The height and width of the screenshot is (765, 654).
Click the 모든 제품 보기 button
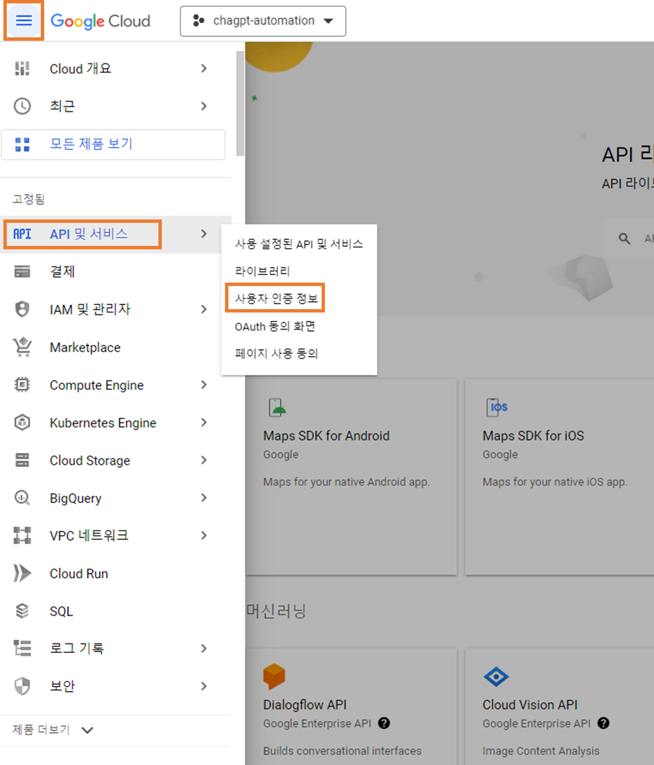(114, 145)
